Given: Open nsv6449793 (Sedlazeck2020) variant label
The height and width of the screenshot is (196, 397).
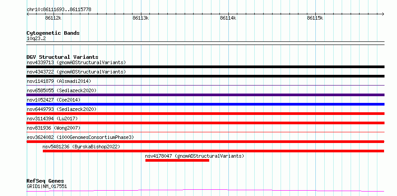Looking at the screenshot, I should pyautogui.click(x=62, y=109).
